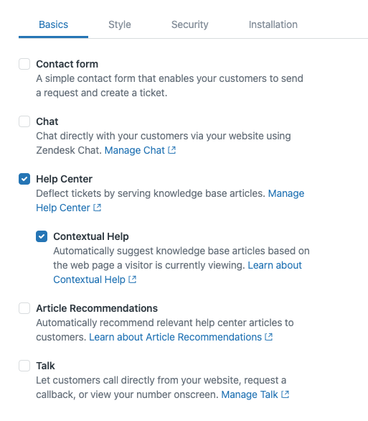Uncheck the Help Center checkbox
368x421 pixels.
click(24, 179)
